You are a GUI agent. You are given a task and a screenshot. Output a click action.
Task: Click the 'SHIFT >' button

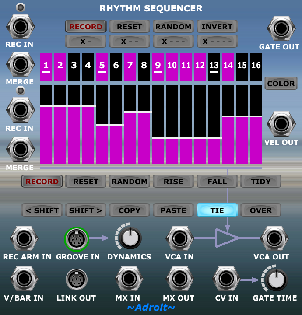(86, 210)
